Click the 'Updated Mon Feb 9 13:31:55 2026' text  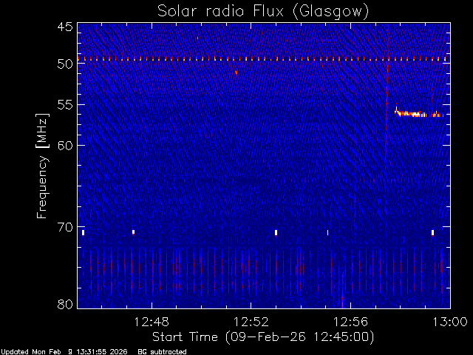64,352
